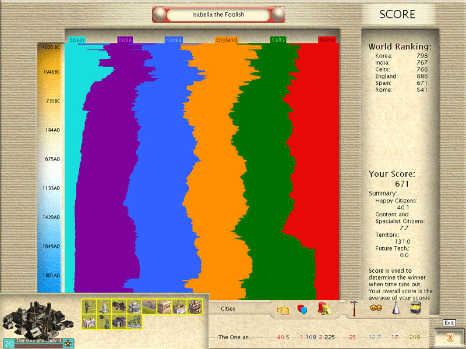Click the England label on the histograph

click(226, 40)
